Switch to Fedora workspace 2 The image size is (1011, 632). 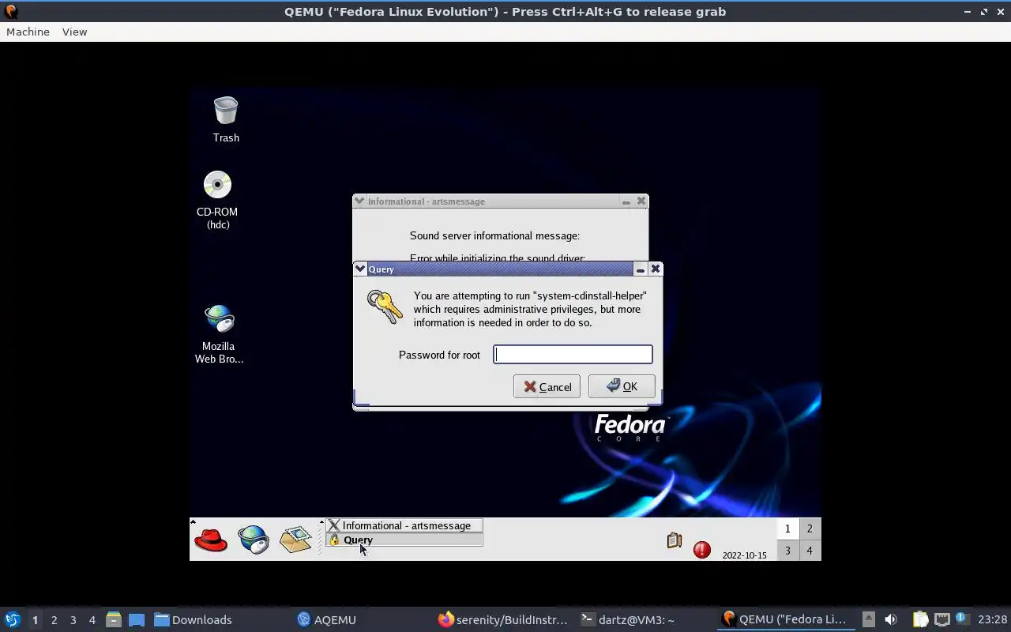click(x=809, y=529)
